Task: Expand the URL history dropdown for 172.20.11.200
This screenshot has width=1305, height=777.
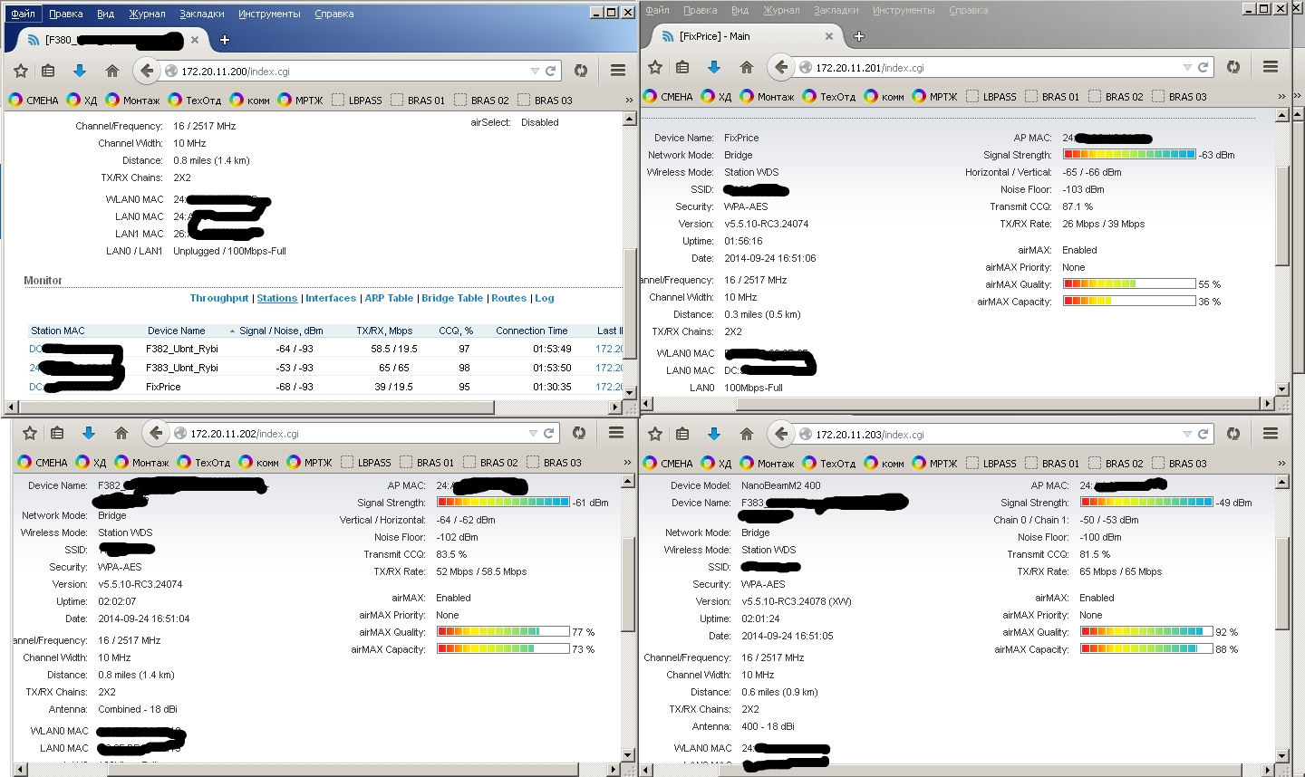Action: pyautogui.click(x=535, y=71)
